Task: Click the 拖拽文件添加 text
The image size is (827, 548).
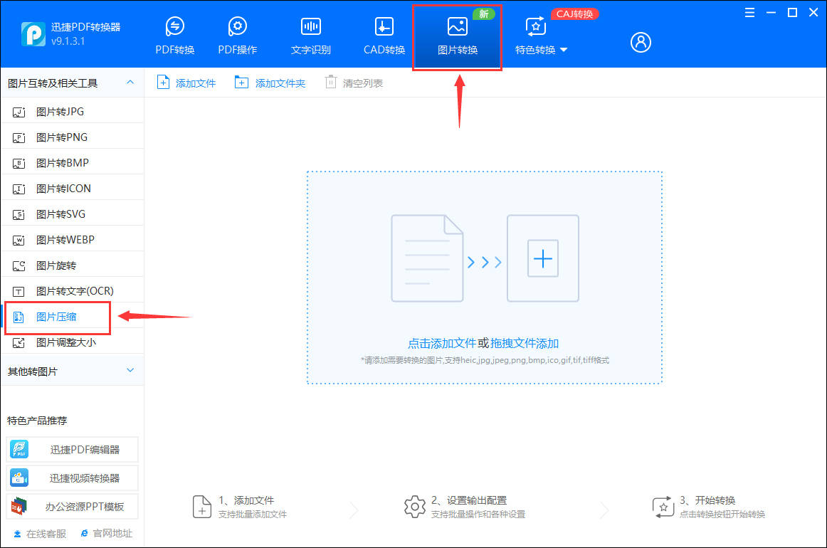Action: click(525, 343)
